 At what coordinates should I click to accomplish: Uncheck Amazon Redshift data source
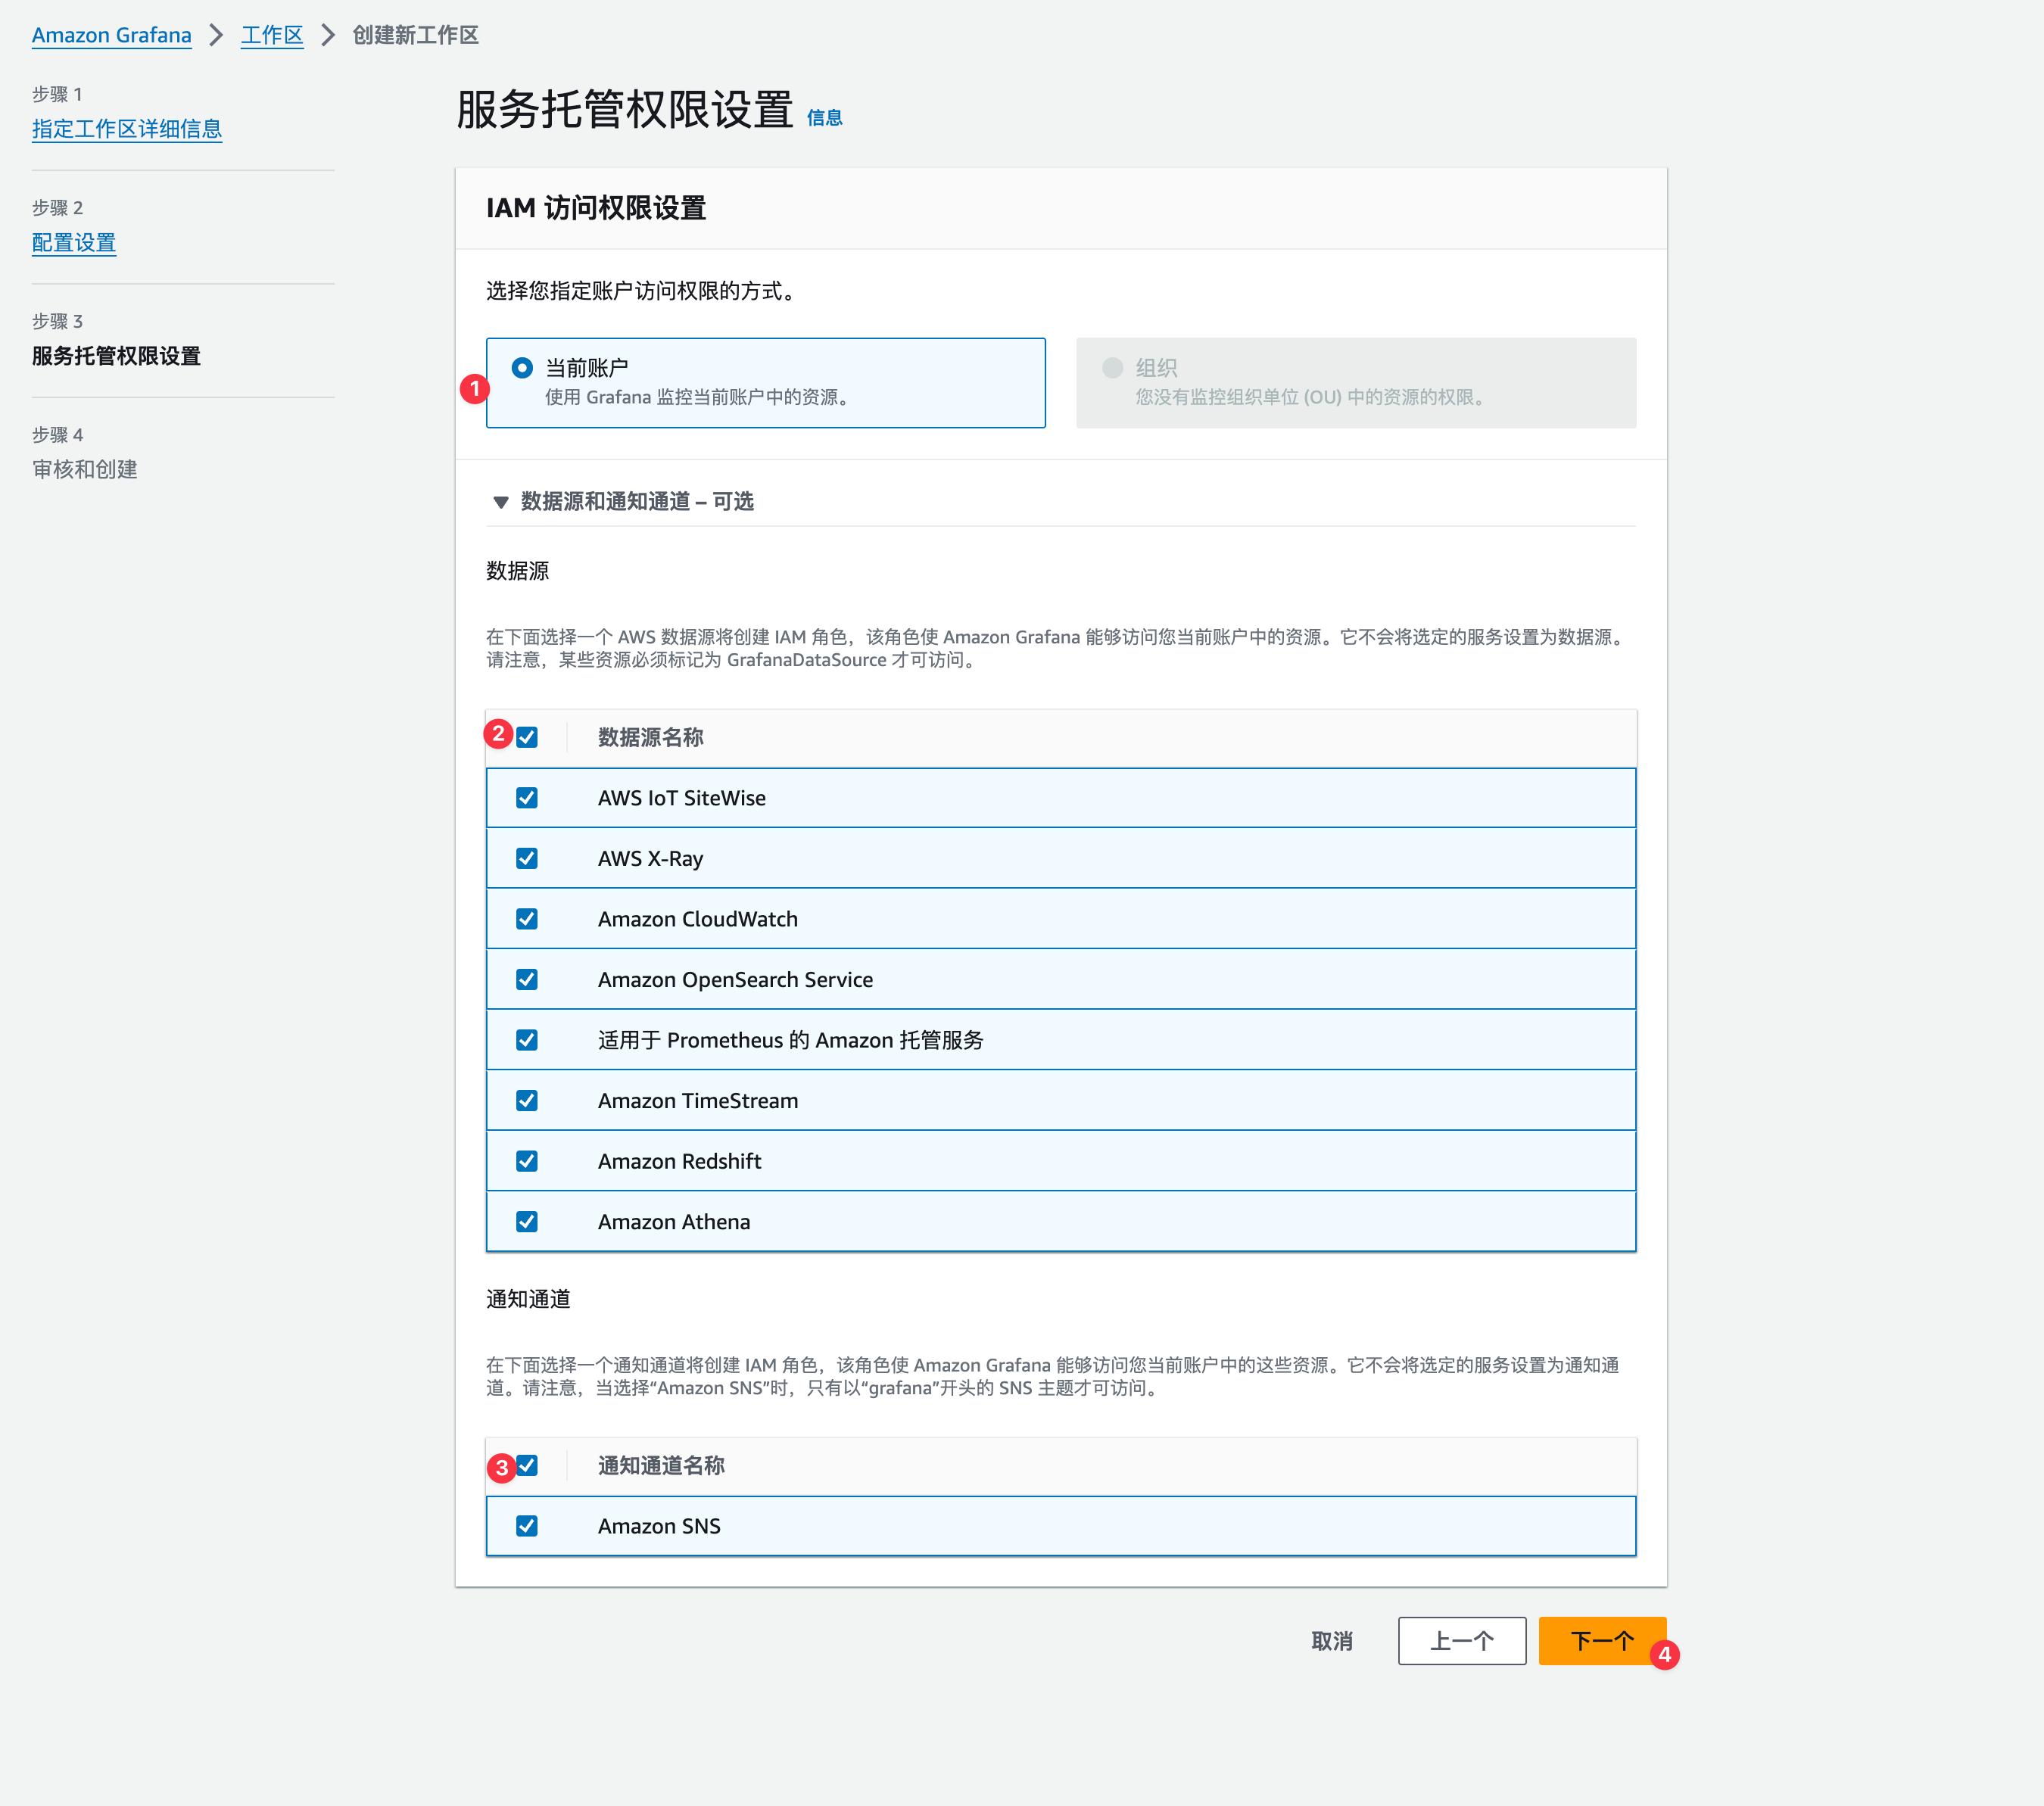point(527,1161)
